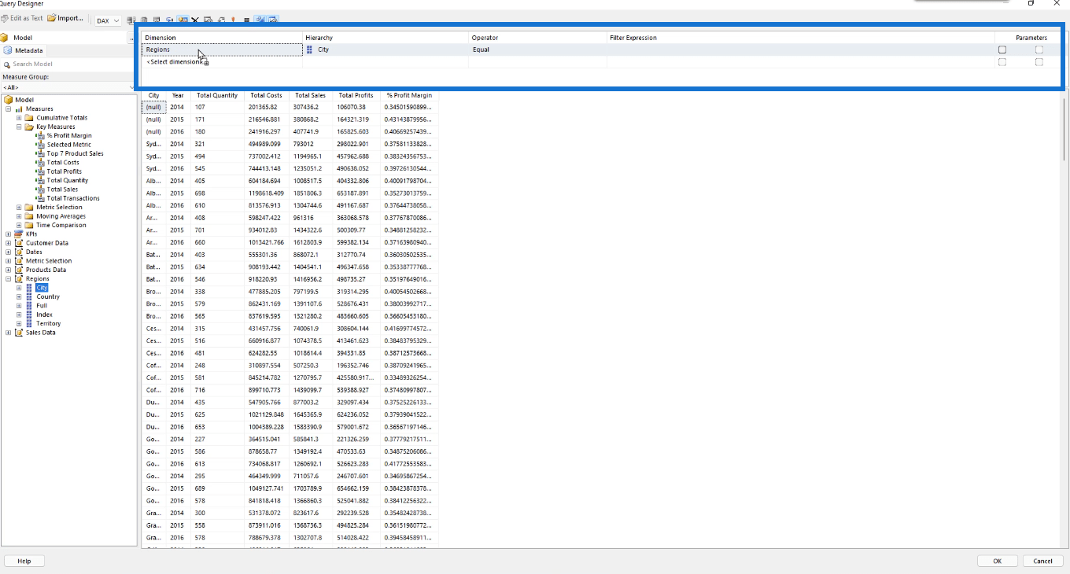Select the Selected Metric measure icon
This screenshot has width=1070, height=574.
(40, 145)
